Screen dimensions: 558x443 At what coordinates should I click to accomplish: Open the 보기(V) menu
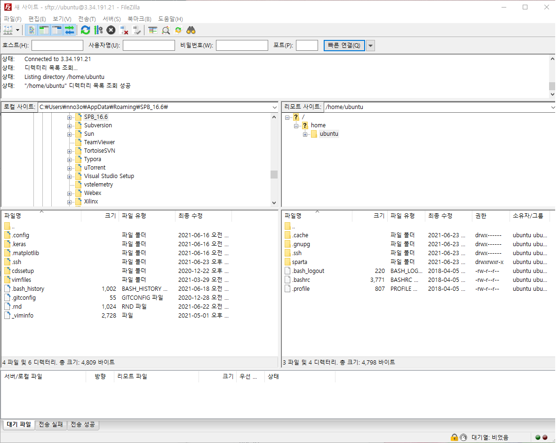coord(62,19)
